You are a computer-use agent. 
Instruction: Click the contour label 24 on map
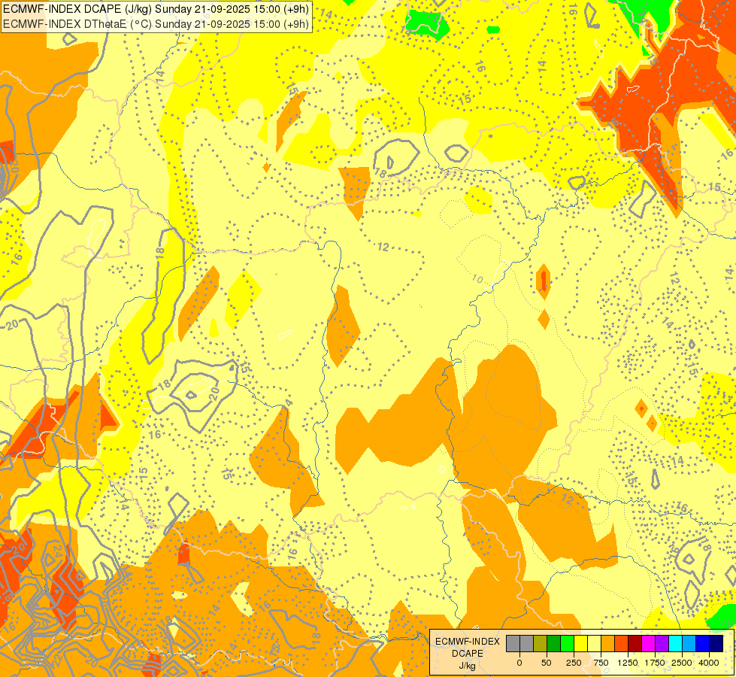(58, 550)
